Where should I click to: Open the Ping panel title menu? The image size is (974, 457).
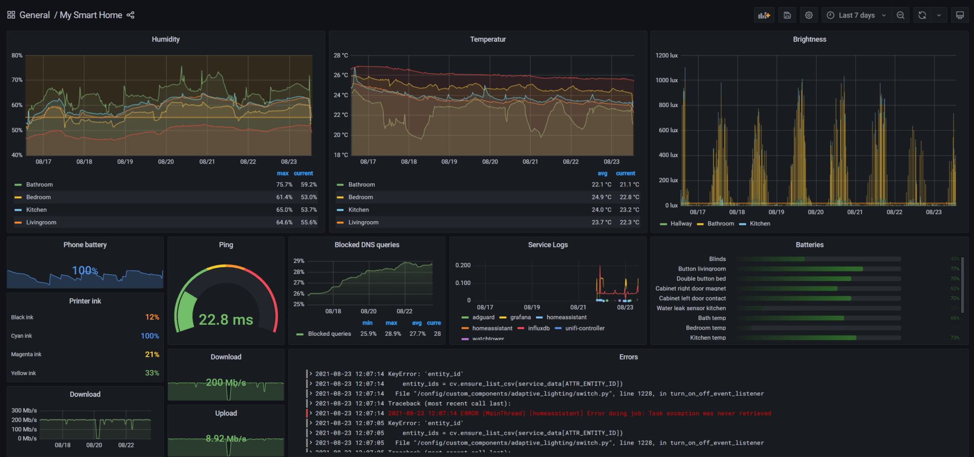click(225, 244)
